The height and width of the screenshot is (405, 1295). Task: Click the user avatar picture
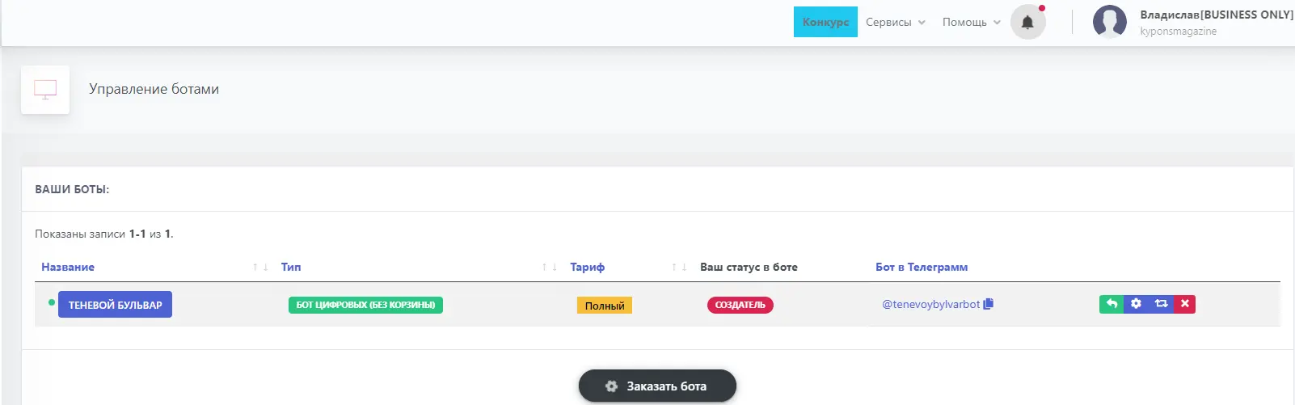pyautogui.click(x=1109, y=22)
